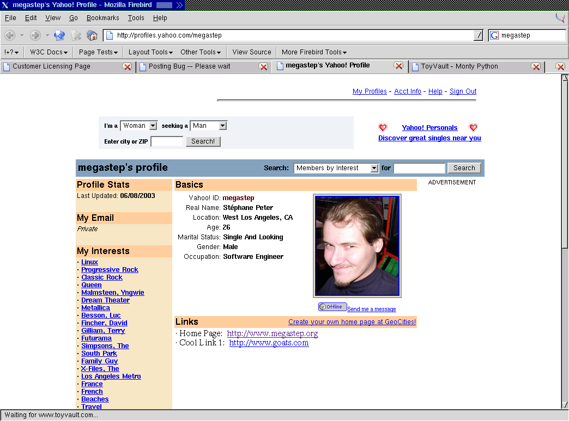Open the Yahoo! Personals link
569x421 pixels.
[x=429, y=127]
